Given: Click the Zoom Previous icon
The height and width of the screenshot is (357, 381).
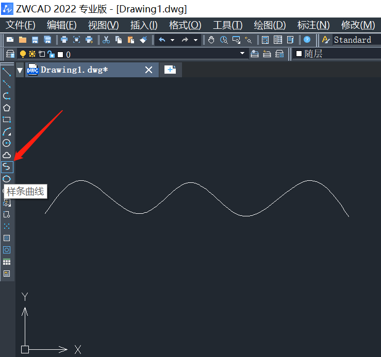Looking at the screenshot, I should click(249, 40).
